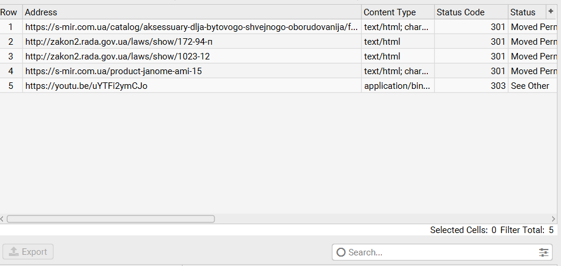
Task: Select the s-mir catalog aksessuary URL row
Action: click(278, 27)
